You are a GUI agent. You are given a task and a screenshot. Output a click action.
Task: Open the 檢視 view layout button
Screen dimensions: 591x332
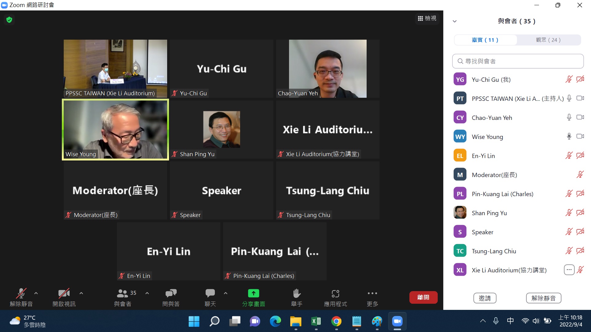pos(427,18)
